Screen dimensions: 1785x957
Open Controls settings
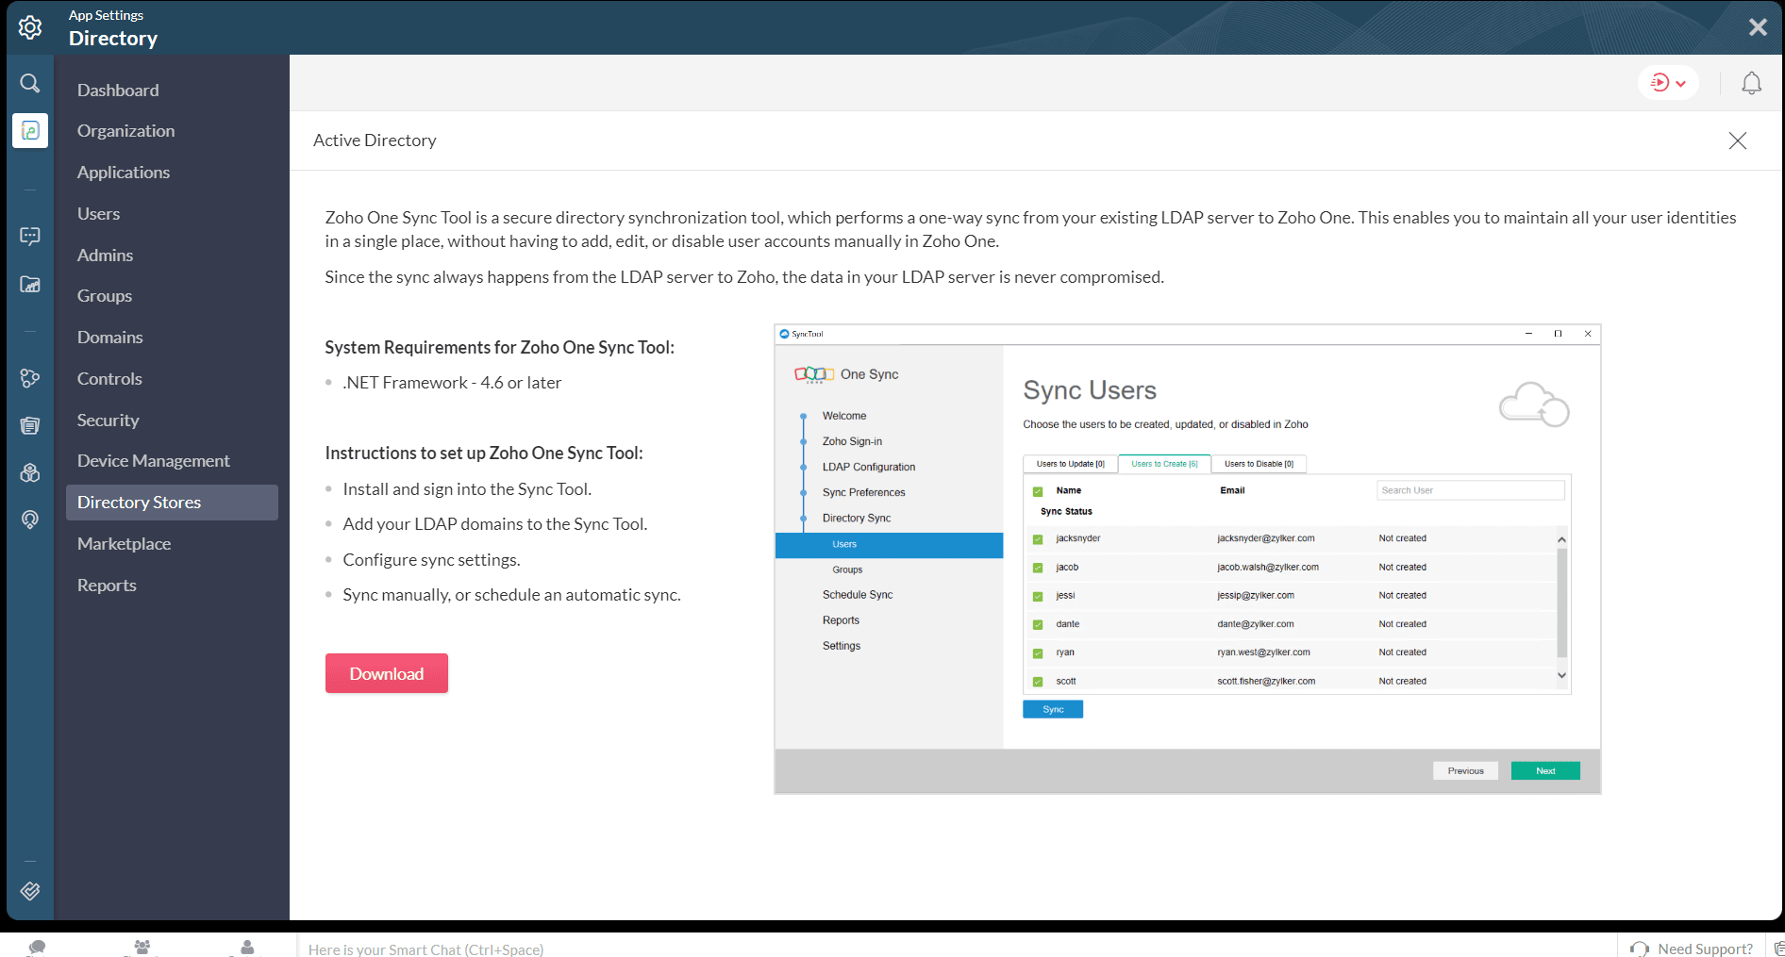coord(109,379)
